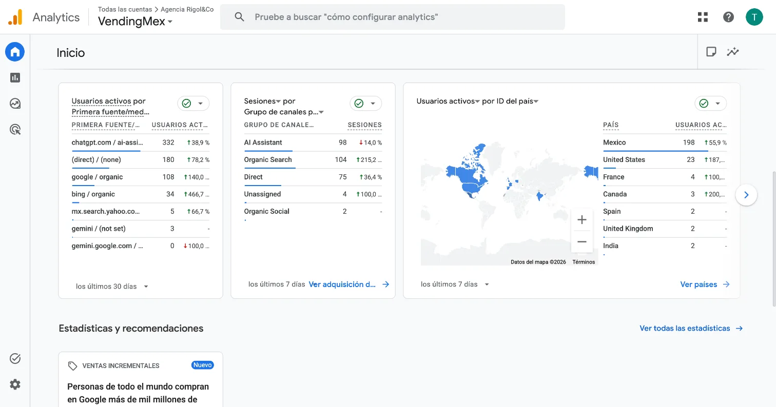Viewport: 776px width, 407px height.
Task: Select the 'AI Assistant' channel row
Action: (x=313, y=143)
